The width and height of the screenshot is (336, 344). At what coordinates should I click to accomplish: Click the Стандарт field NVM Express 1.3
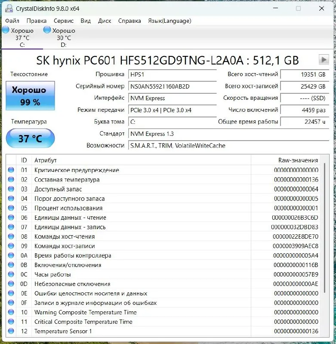pyautogui.click(x=228, y=134)
